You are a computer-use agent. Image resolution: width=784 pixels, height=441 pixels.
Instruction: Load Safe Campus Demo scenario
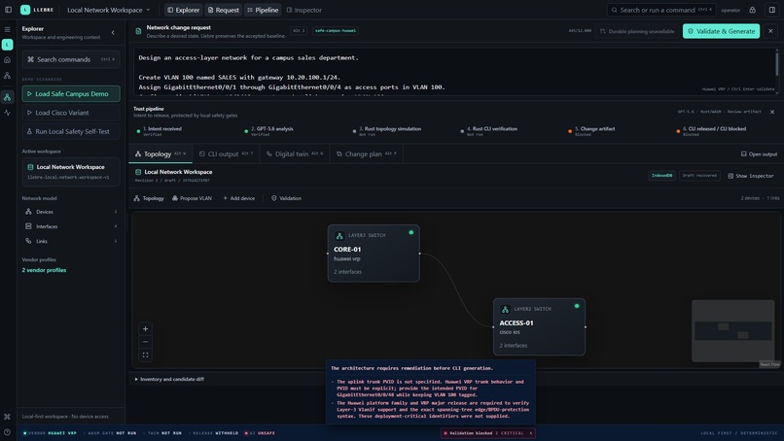point(71,94)
